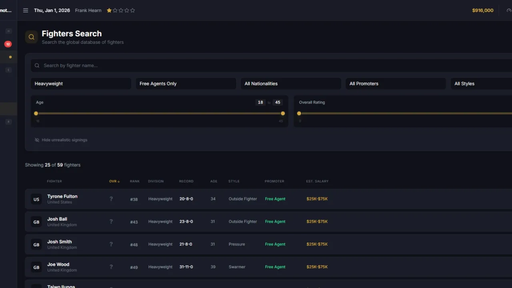512x288 pixels.
Task: Click the top sidebar H icon
Action: pyautogui.click(x=8, y=31)
